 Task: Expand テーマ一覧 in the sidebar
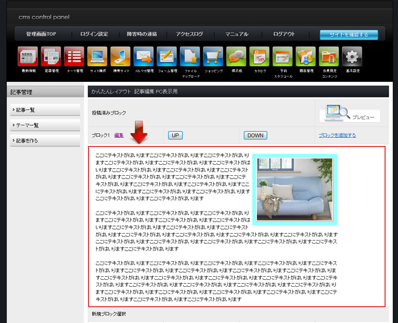point(45,125)
